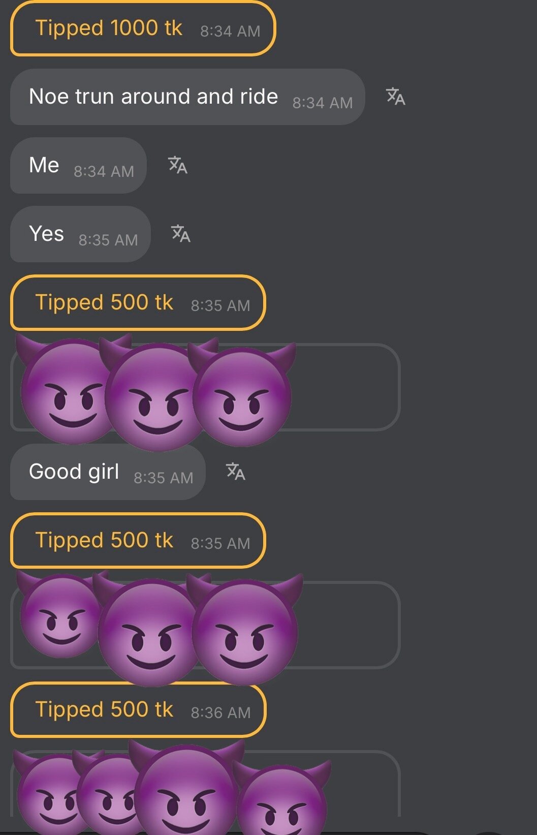537x835 pixels.
Task: Click the "Good girl" message timestamp
Action: pos(163,478)
